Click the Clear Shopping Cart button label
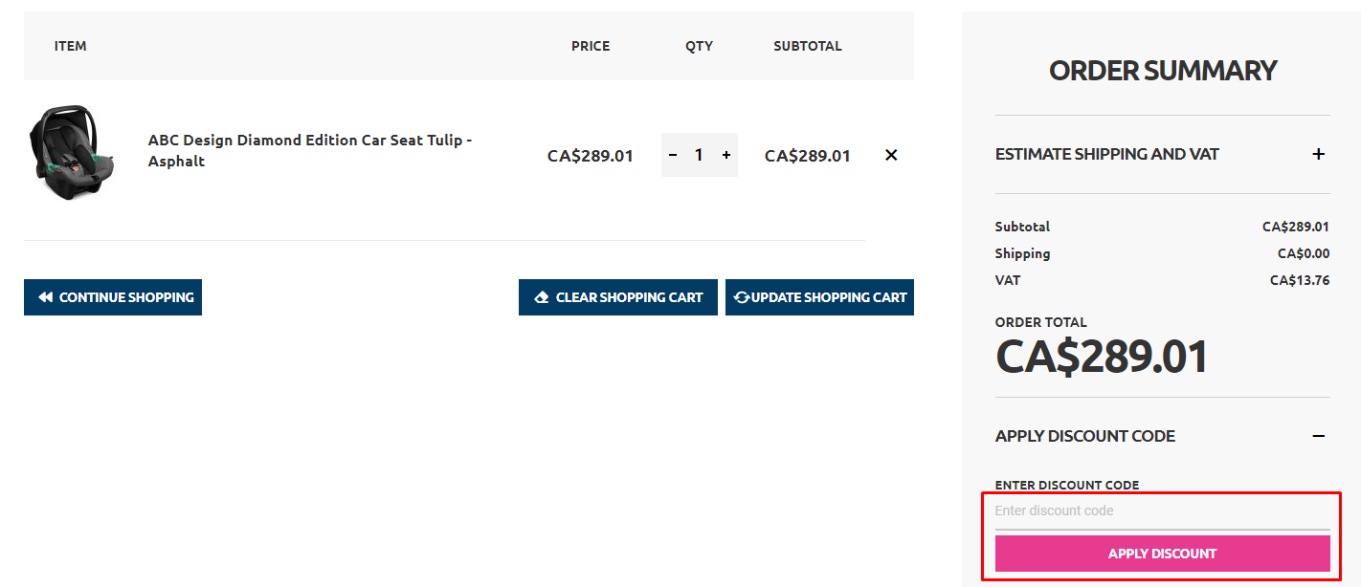Screen dimensions: 1361x587 [629, 297]
